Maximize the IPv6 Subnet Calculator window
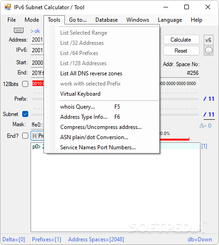Viewport: 219px width, 245px height. pos(187,7)
